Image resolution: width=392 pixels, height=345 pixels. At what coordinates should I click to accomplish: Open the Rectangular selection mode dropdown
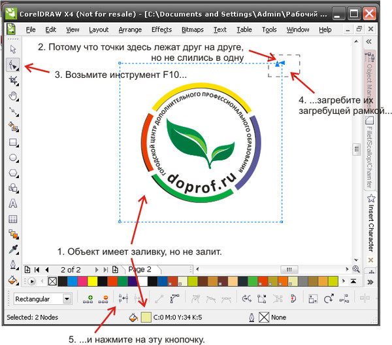67,299
